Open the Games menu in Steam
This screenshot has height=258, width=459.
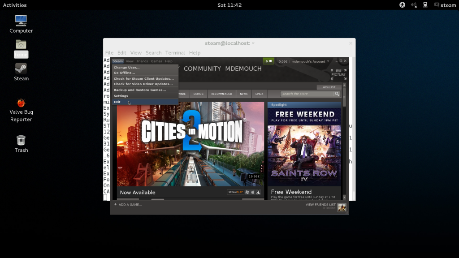tap(156, 61)
